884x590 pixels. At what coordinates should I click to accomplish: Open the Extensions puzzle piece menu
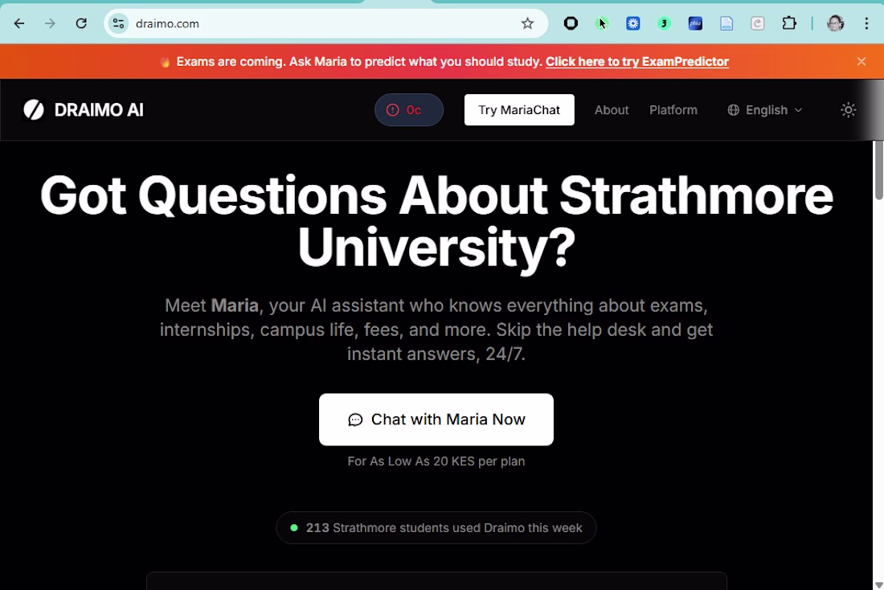[x=789, y=23]
